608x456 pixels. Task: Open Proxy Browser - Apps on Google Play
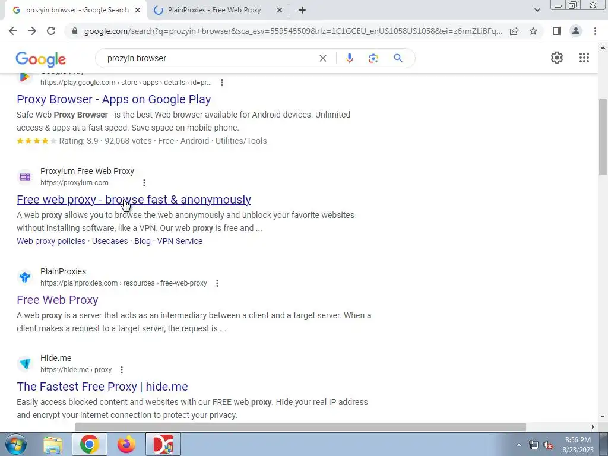[113, 99]
